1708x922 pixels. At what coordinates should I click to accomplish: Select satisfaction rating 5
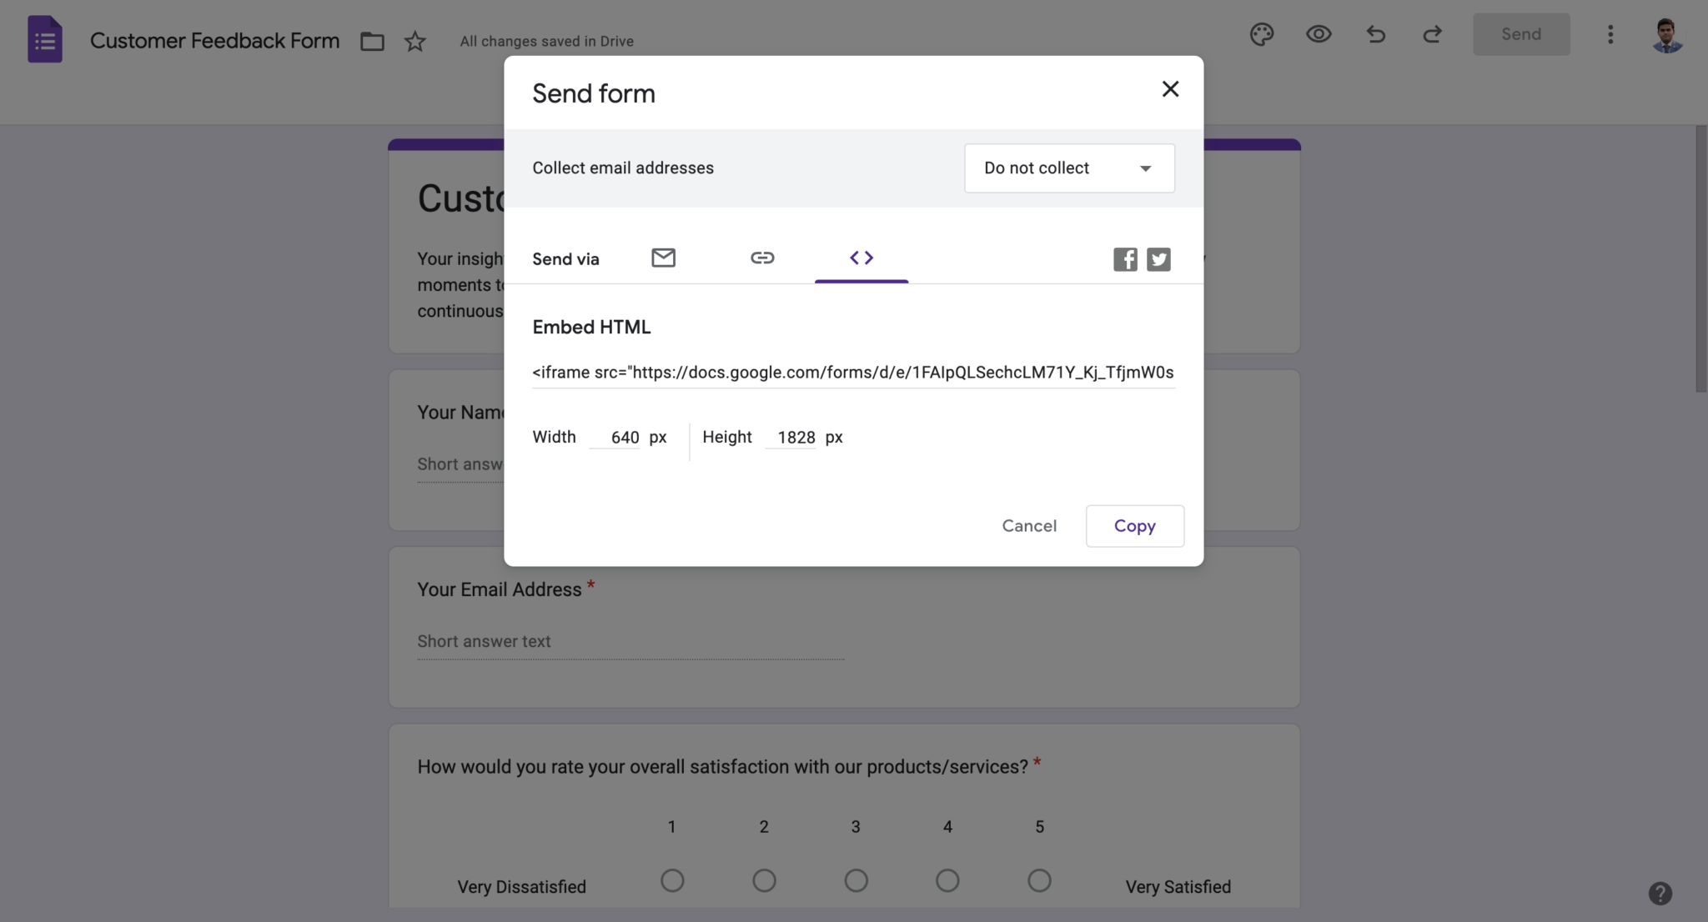tap(1038, 880)
